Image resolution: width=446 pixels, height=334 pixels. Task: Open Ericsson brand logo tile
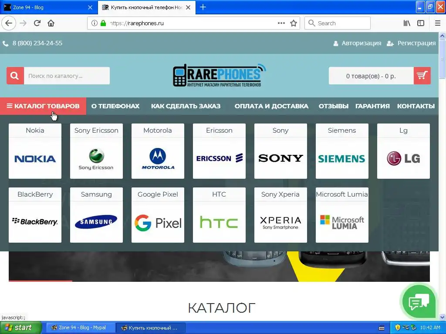pos(220,158)
